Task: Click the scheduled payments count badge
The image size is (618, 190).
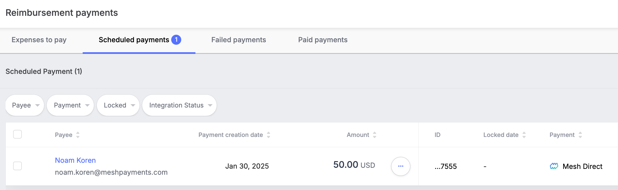Action: click(x=176, y=40)
